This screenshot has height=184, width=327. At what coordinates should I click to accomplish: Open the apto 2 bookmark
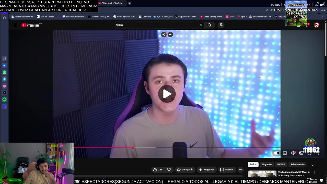[x=242, y=17]
